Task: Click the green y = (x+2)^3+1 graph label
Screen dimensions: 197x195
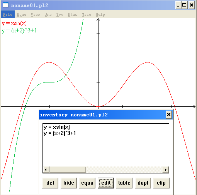Action: pos(19,30)
